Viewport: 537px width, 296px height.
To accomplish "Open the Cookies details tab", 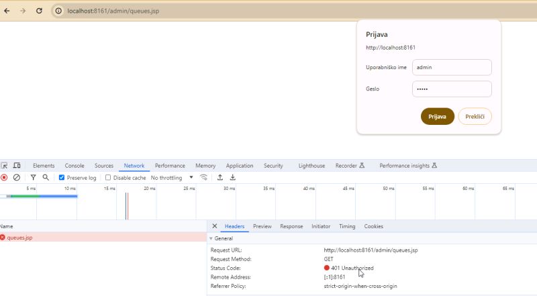I will coord(374,226).
